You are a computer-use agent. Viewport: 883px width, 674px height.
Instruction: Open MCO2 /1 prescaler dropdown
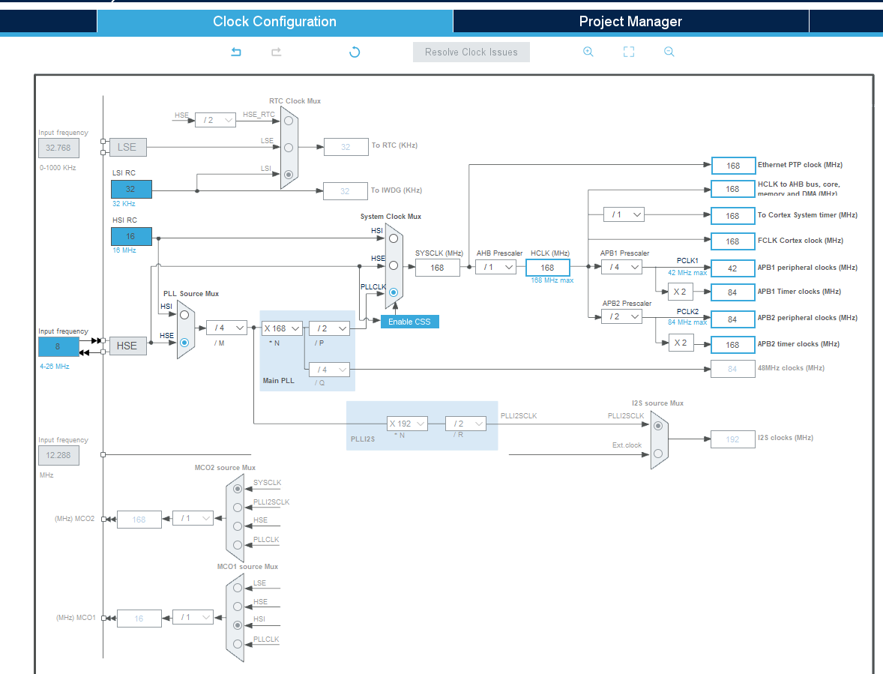[x=193, y=518]
